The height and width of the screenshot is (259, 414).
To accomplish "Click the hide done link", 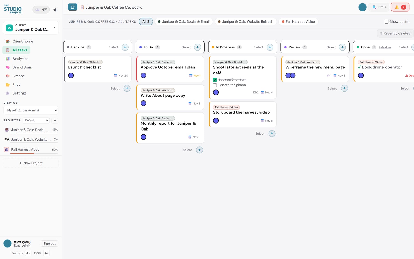I will [385, 47].
